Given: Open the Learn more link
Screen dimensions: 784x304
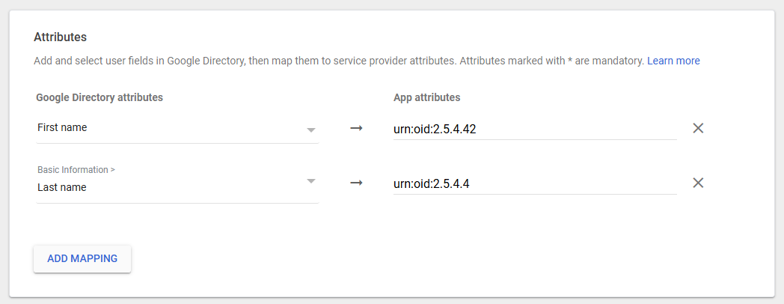Looking at the screenshot, I should coord(673,61).
